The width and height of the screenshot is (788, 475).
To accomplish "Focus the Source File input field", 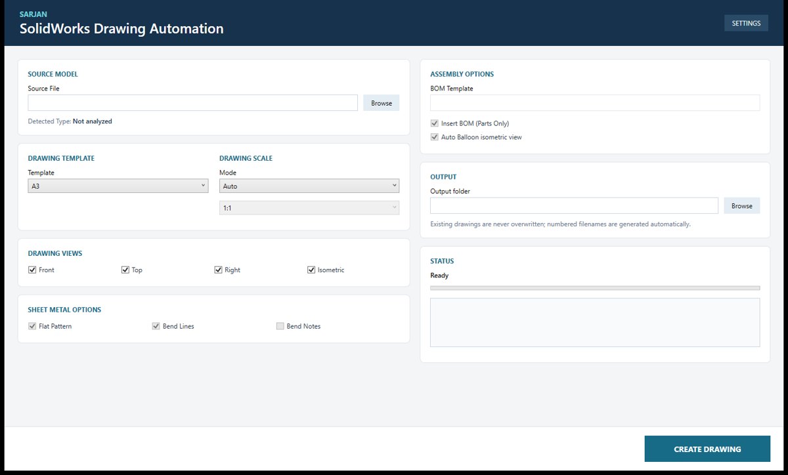I will click(x=193, y=103).
